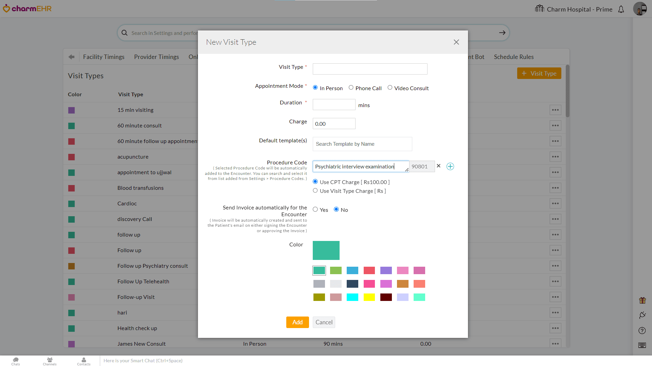Open options menu for acupuncture visit type
652x366 pixels.
pos(556,157)
